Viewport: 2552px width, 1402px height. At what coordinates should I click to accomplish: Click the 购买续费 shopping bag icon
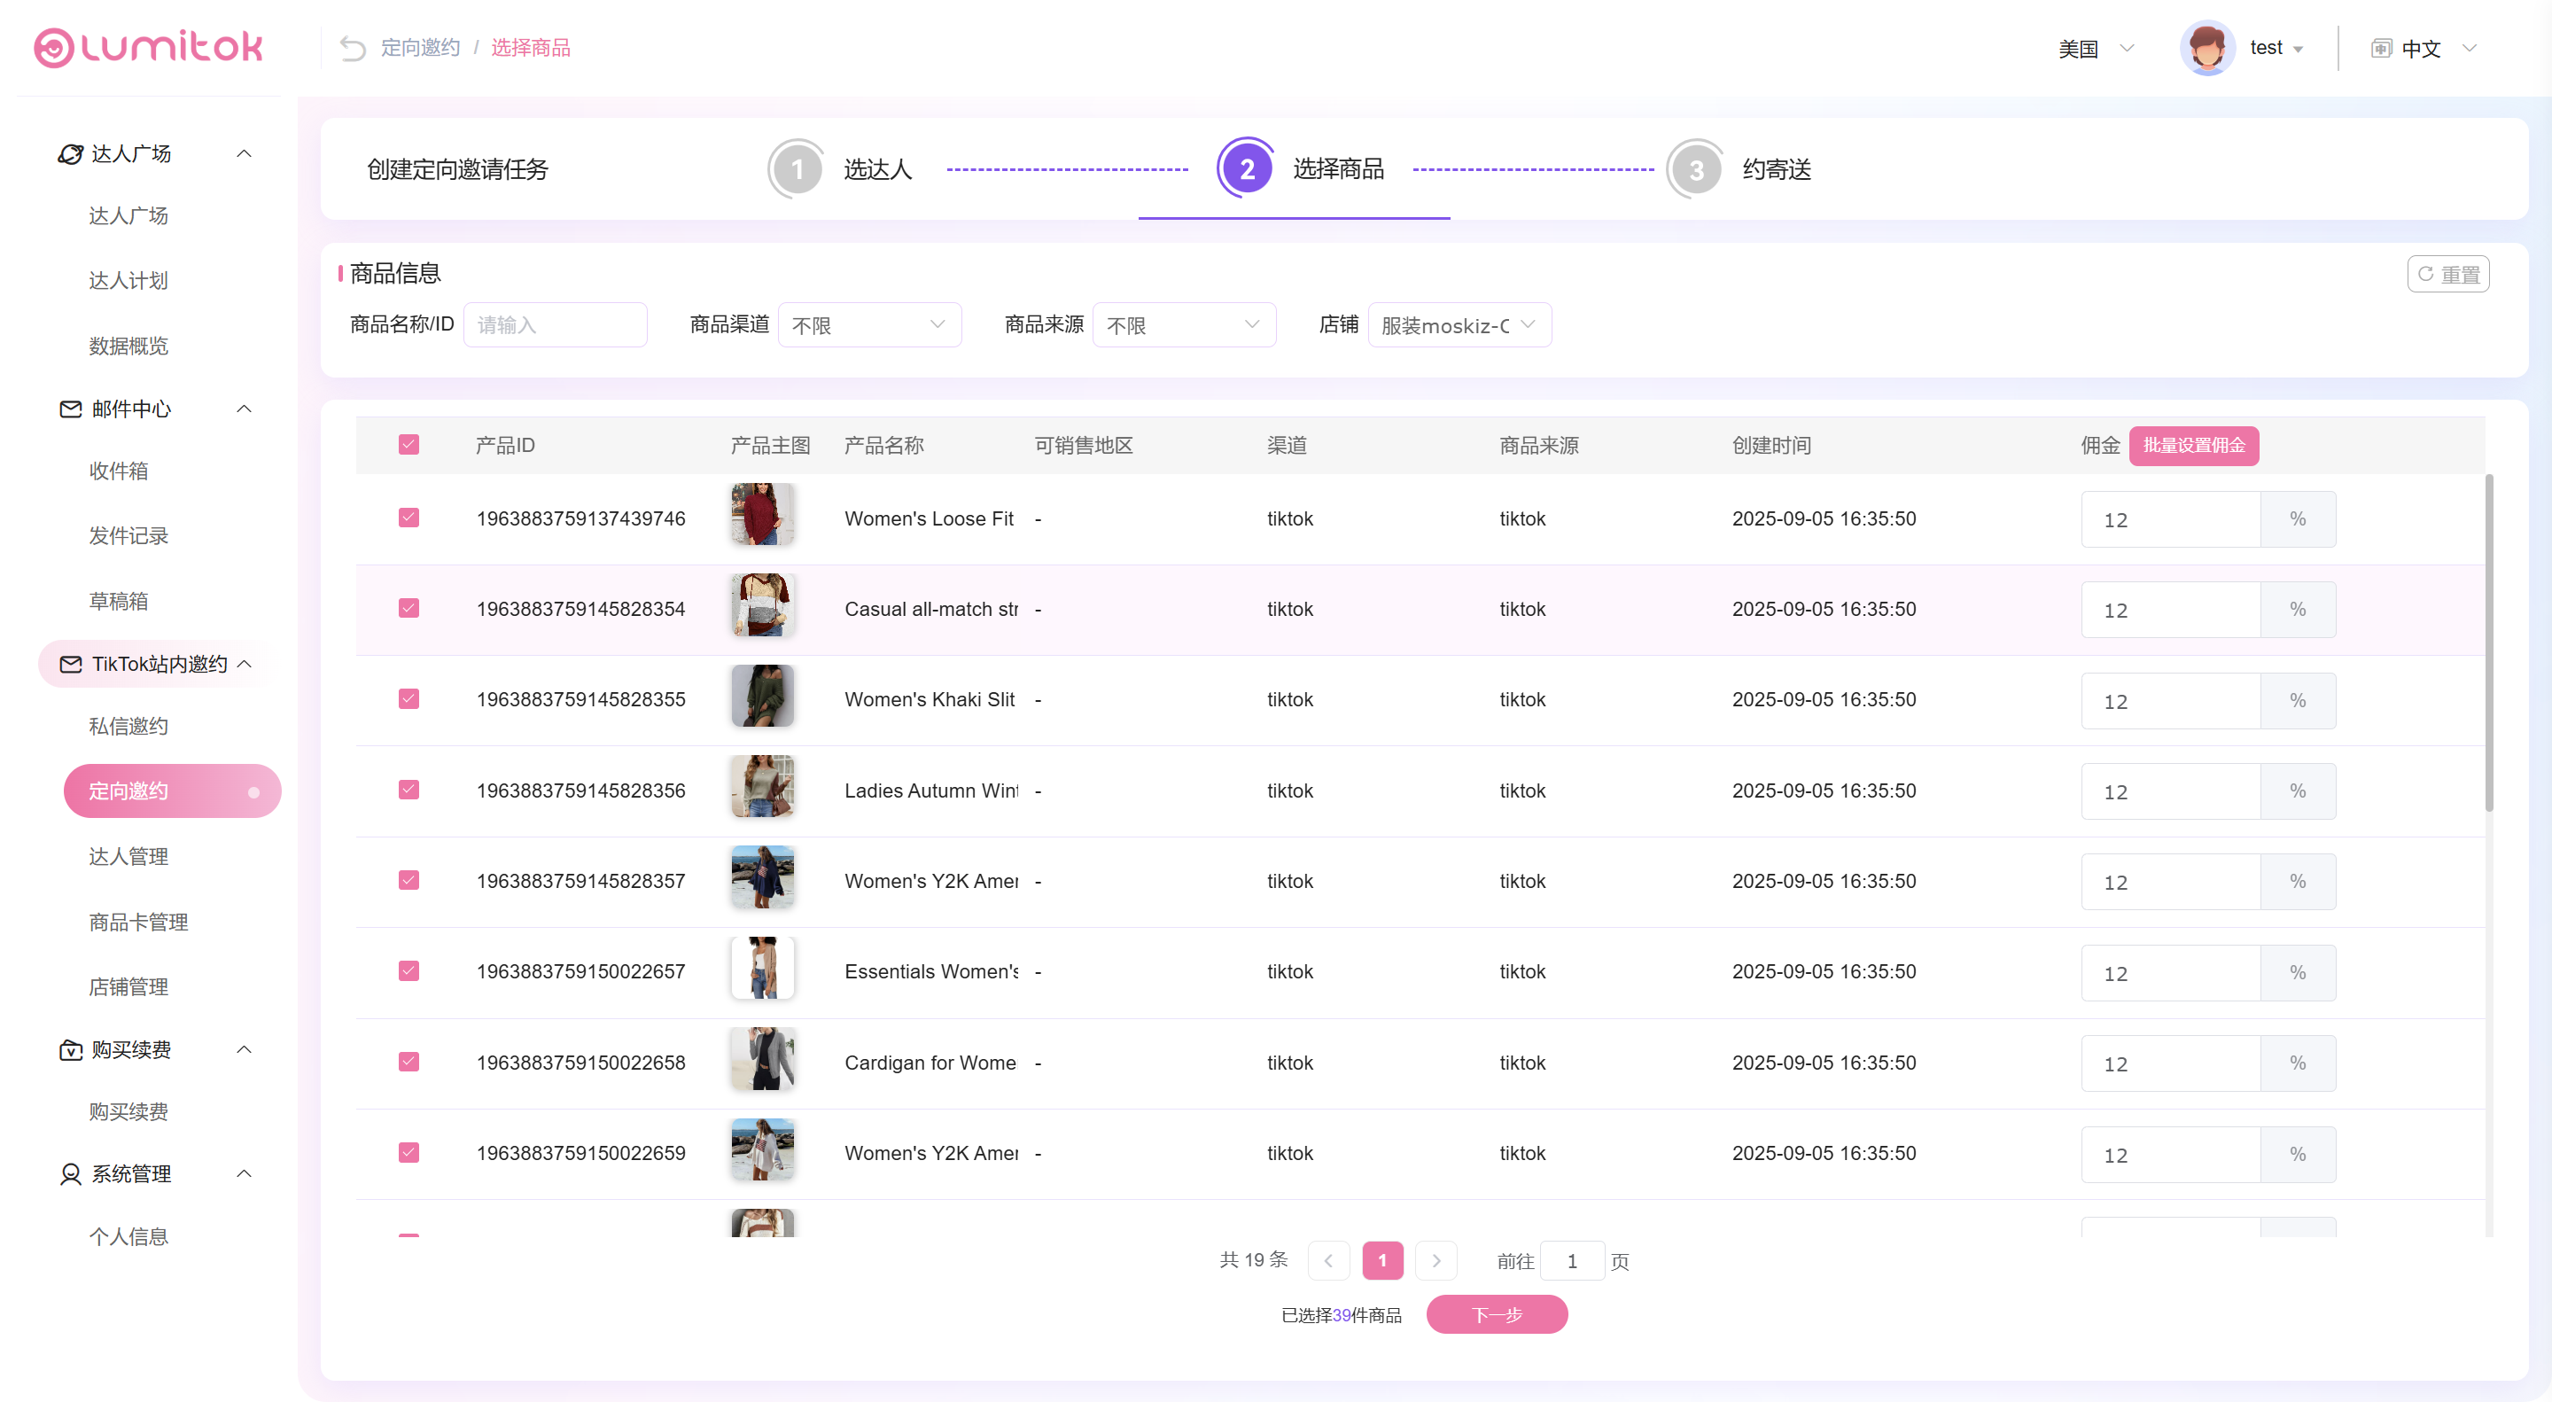pos(70,1049)
